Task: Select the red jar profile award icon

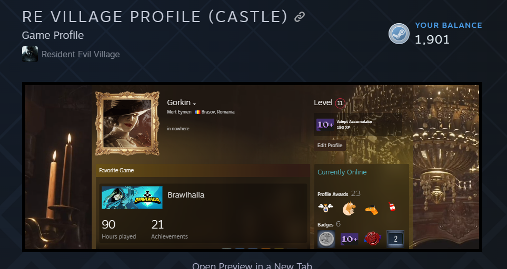Action: pos(392,207)
